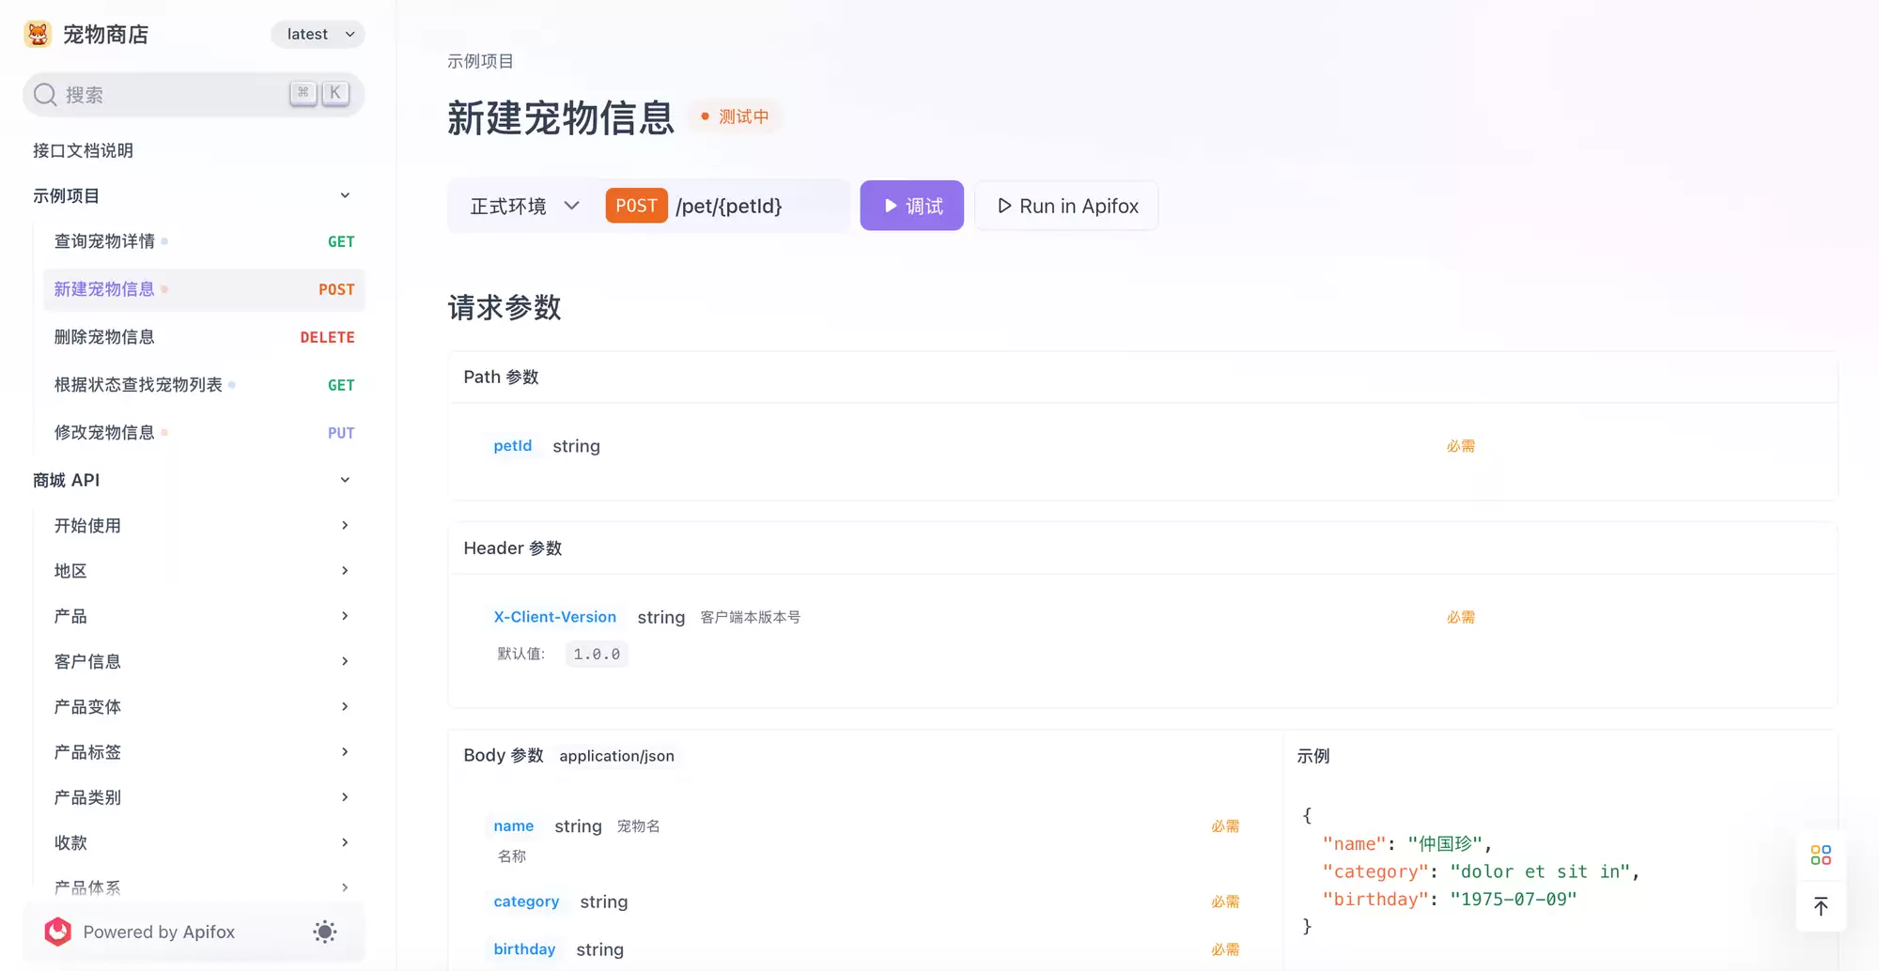This screenshot has height=971, width=1879.
Task: Click the X-Client-Version parameter name
Action: (555, 617)
